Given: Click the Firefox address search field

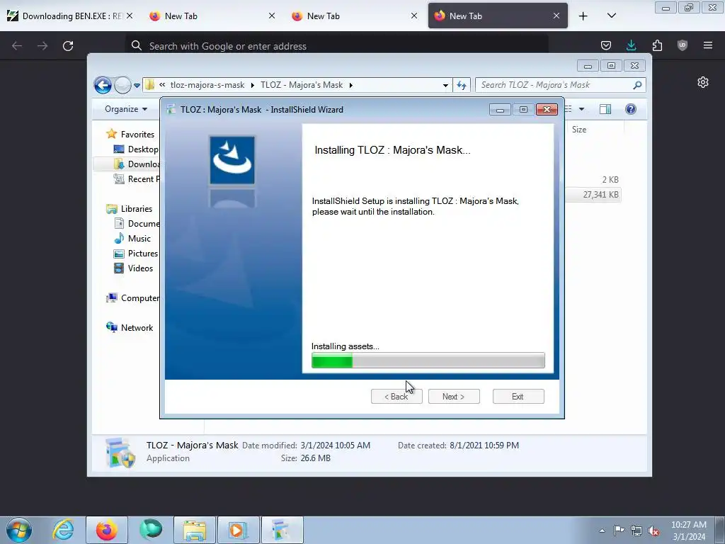Looking at the screenshot, I should click(337, 46).
